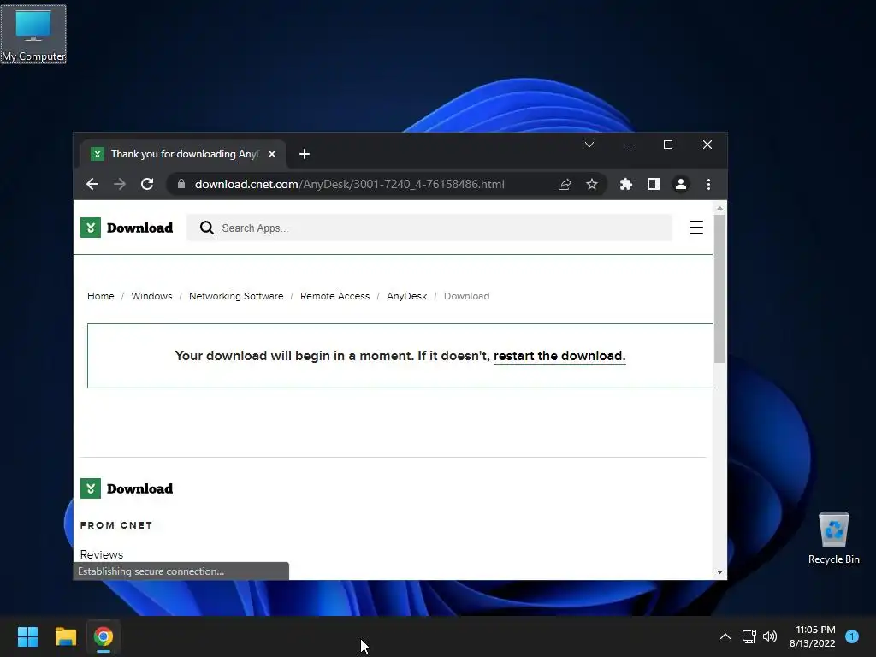Screen dimensions: 876x657
Task: Open the clock showing 11:05 PM
Action: tap(813, 636)
